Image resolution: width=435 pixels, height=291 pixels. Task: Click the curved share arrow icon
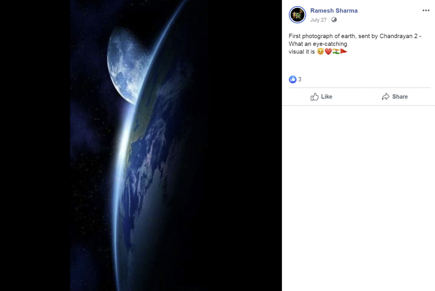[x=385, y=97]
